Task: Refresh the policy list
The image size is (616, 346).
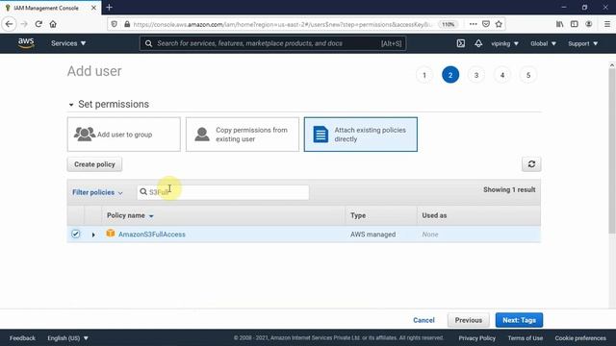Action: click(531, 164)
